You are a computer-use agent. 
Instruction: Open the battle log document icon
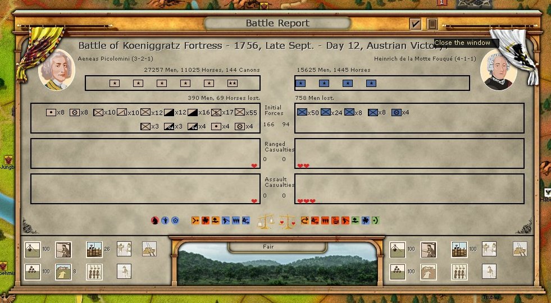(431, 24)
